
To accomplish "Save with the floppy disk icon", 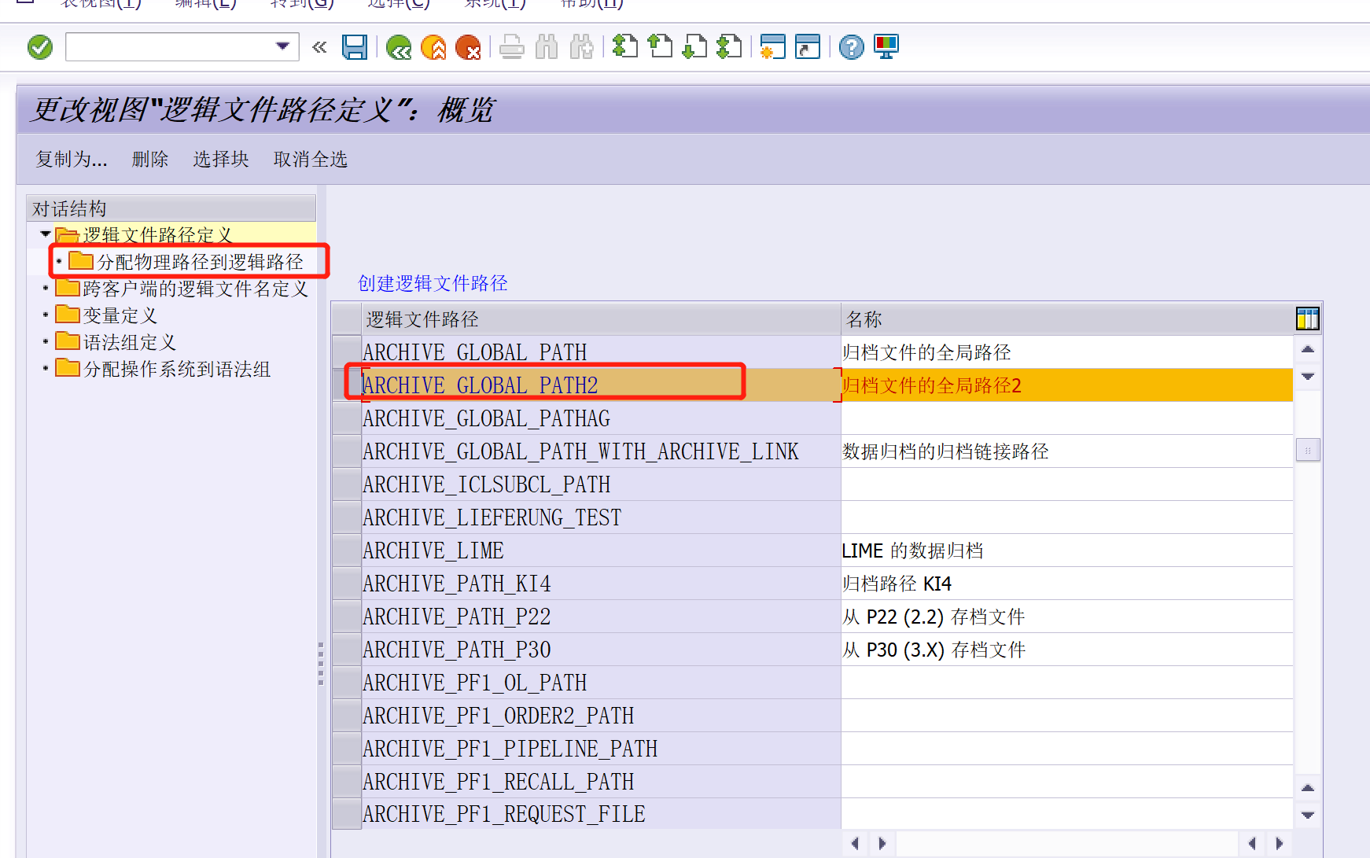I will coord(355,47).
